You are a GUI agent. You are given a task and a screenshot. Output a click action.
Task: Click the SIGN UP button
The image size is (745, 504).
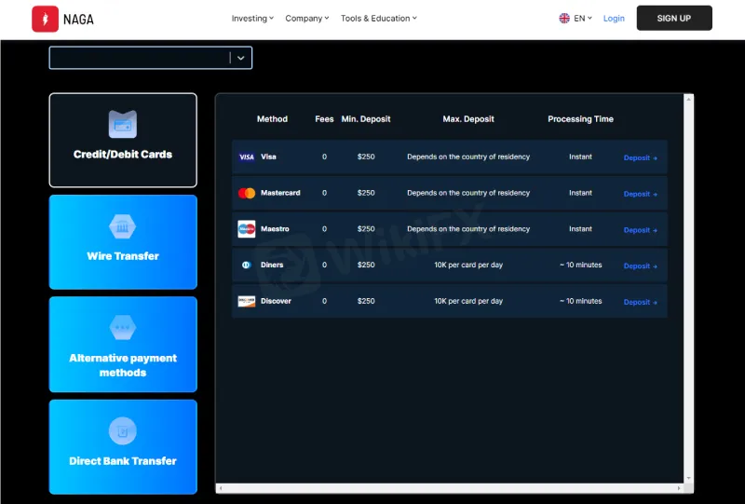pyautogui.click(x=674, y=18)
